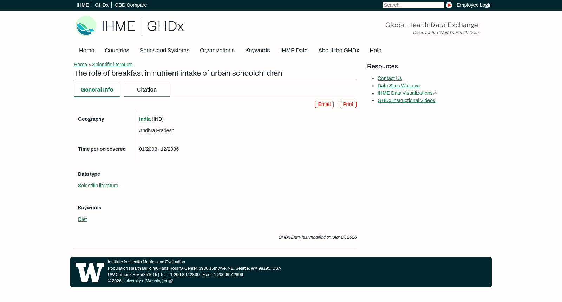Open the Organizations menu
This screenshot has height=302, width=562.
[x=217, y=51]
